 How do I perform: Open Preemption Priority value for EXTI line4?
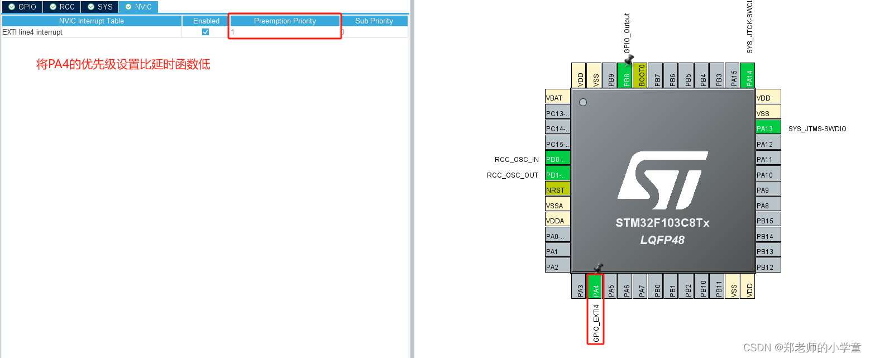tap(285, 32)
